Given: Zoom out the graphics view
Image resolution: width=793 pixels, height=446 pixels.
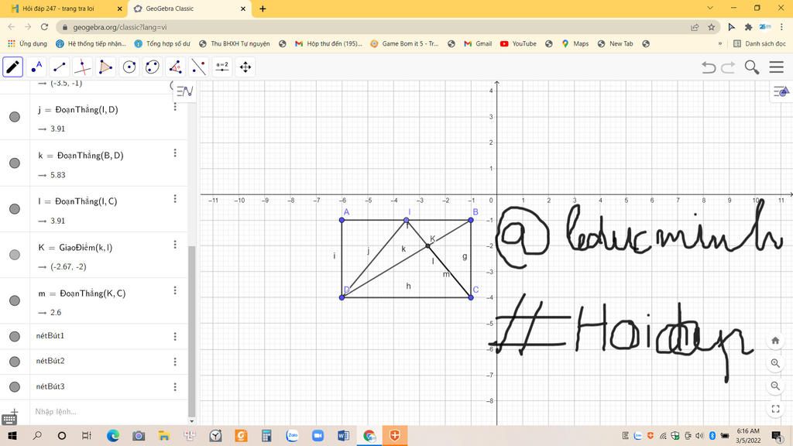Looking at the screenshot, I should [775, 386].
